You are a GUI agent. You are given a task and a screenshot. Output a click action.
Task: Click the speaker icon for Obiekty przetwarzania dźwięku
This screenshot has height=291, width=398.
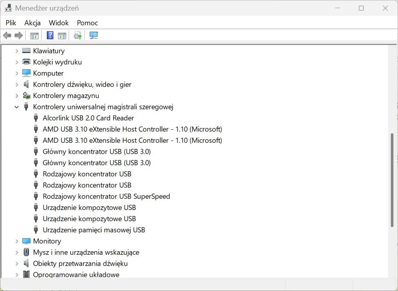tap(26, 263)
